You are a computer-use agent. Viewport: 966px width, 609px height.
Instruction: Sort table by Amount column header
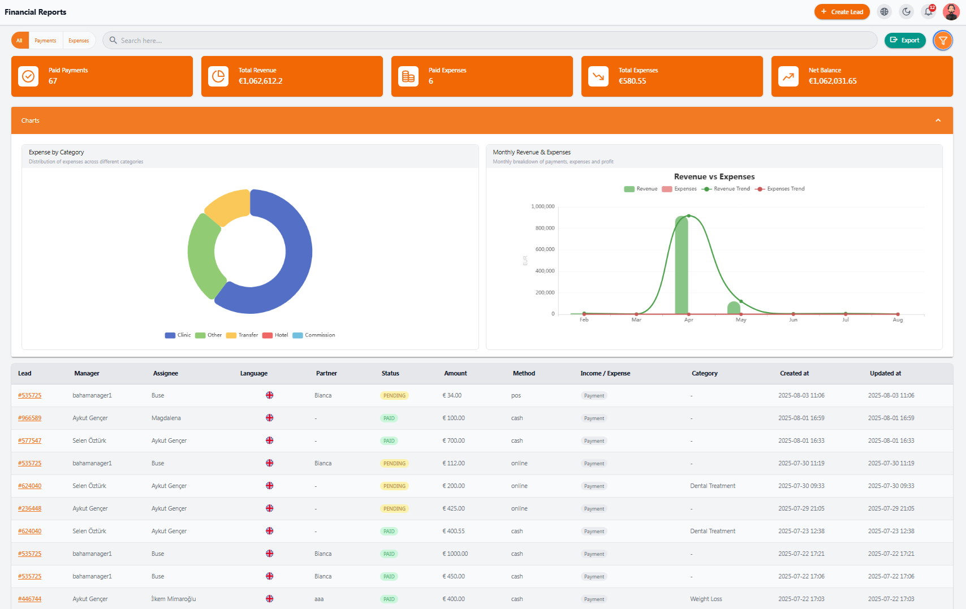tap(455, 373)
